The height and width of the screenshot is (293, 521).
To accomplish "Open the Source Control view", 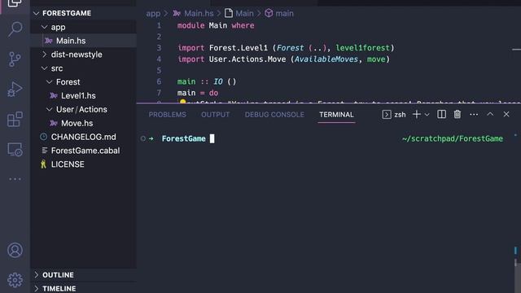I will click(15, 59).
